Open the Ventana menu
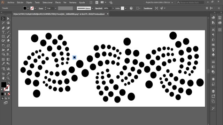 click(x=73, y=2)
